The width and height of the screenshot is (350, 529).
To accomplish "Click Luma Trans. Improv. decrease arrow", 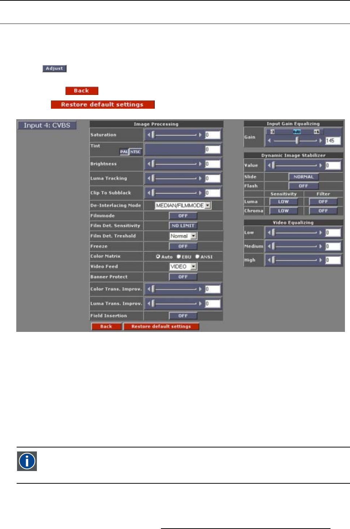I will click(x=149, y=304).
